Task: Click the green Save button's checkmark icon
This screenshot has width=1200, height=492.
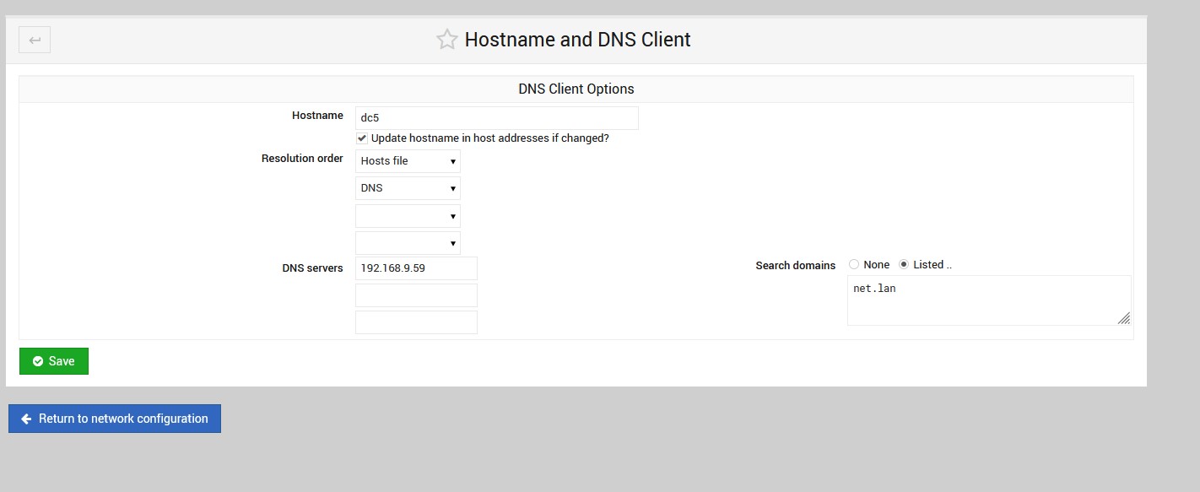Action: point(38,361)
